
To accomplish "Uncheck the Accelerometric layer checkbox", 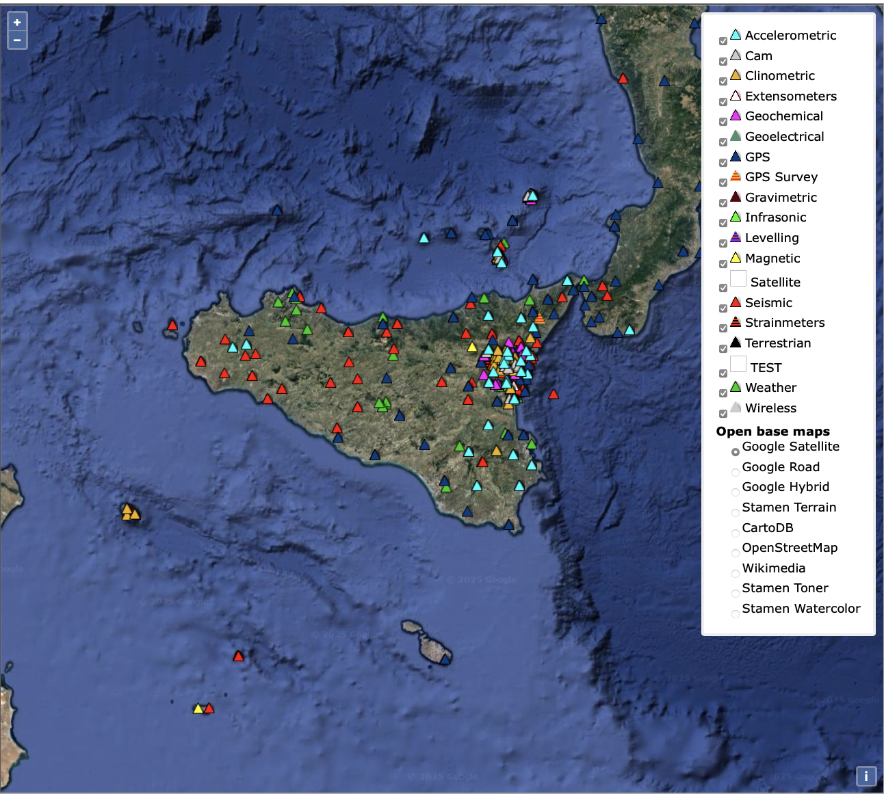I will (723, 41).
